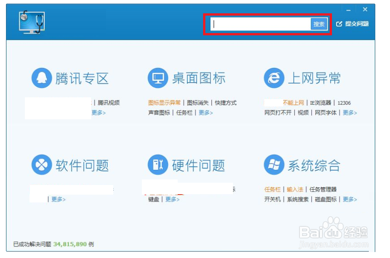Select the 磁盘图标 issue
This screenshot has width=390, height=258.
tap(326, 199)
